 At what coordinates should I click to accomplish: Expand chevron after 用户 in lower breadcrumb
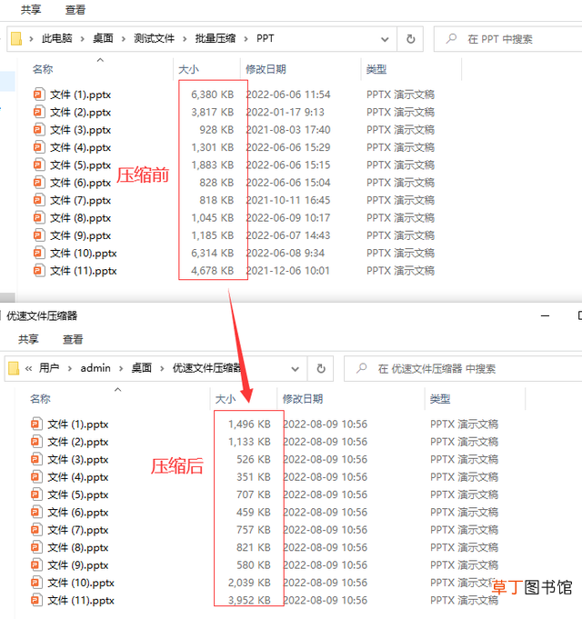point(69,368)
